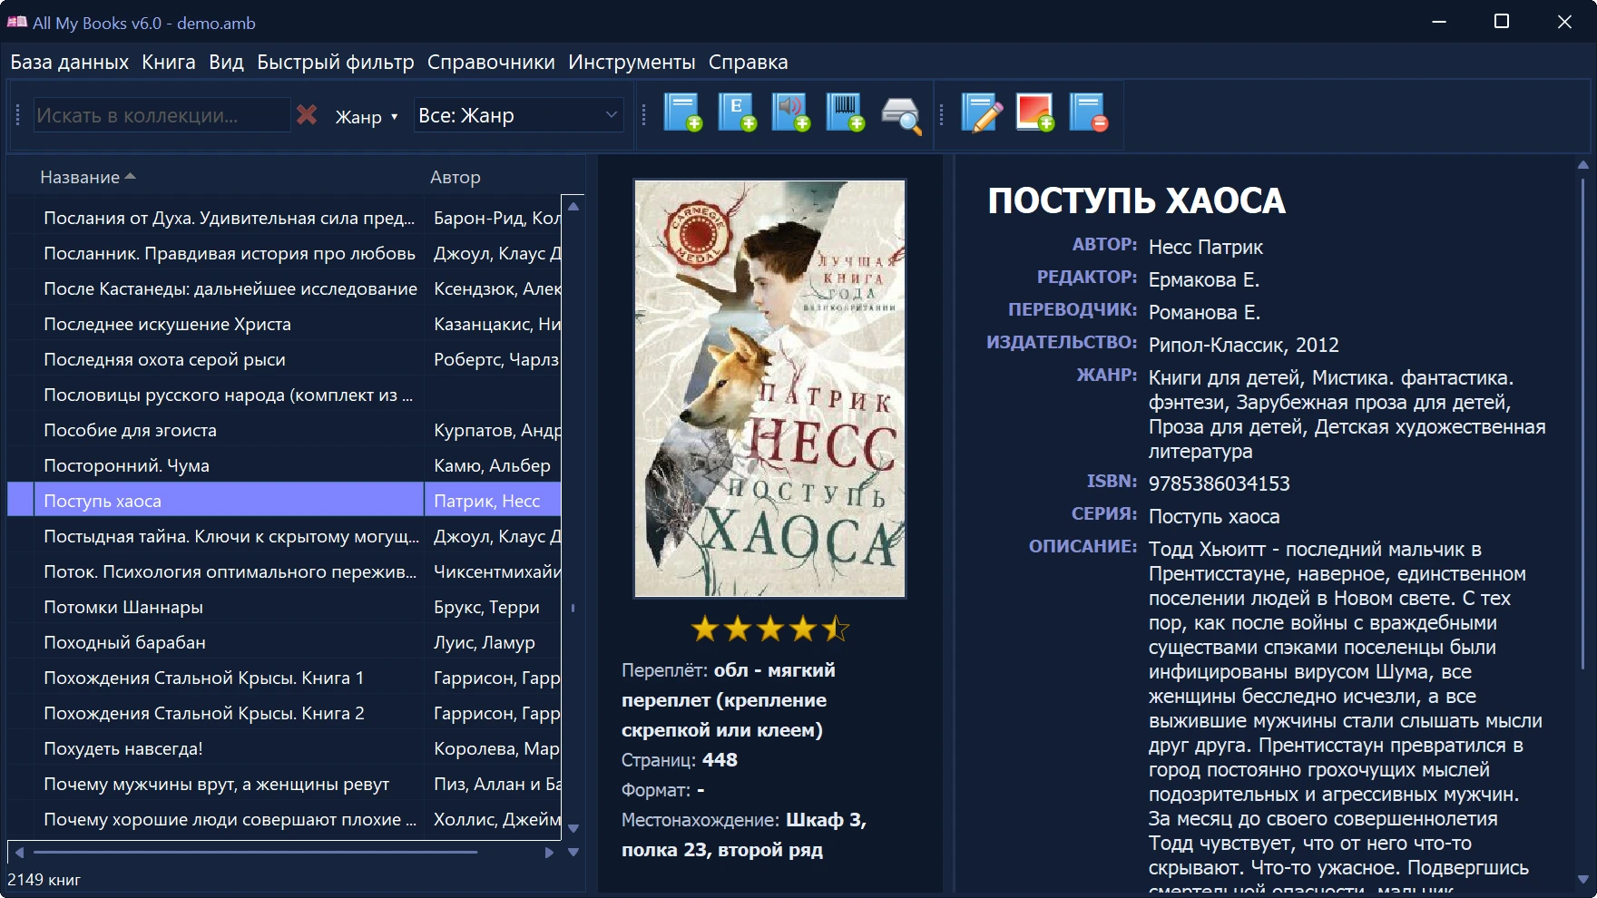Click the 2149 книг status bar text
Image resolution: width=1597 pixels, height=898 pixels.
[44, 879]
